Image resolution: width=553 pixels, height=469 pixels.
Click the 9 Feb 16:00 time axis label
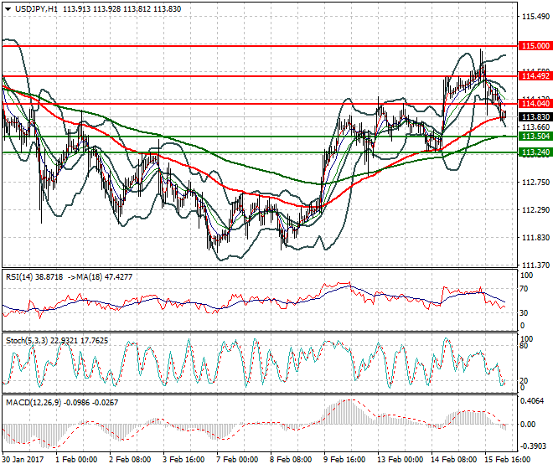click(344, 460)
